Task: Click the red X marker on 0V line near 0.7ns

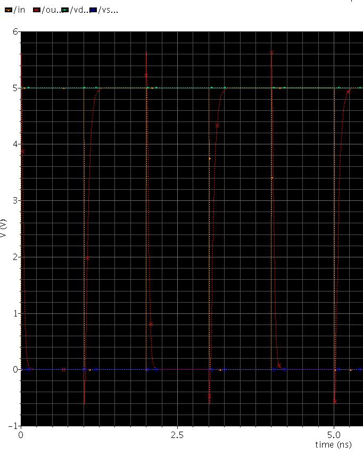Action: tap(64, 369)
